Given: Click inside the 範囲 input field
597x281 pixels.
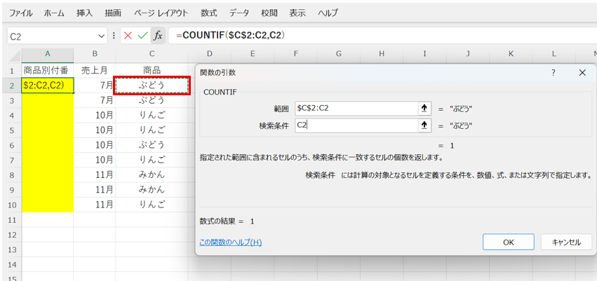Looking at the screenshot, I should (x=354, y=108).
